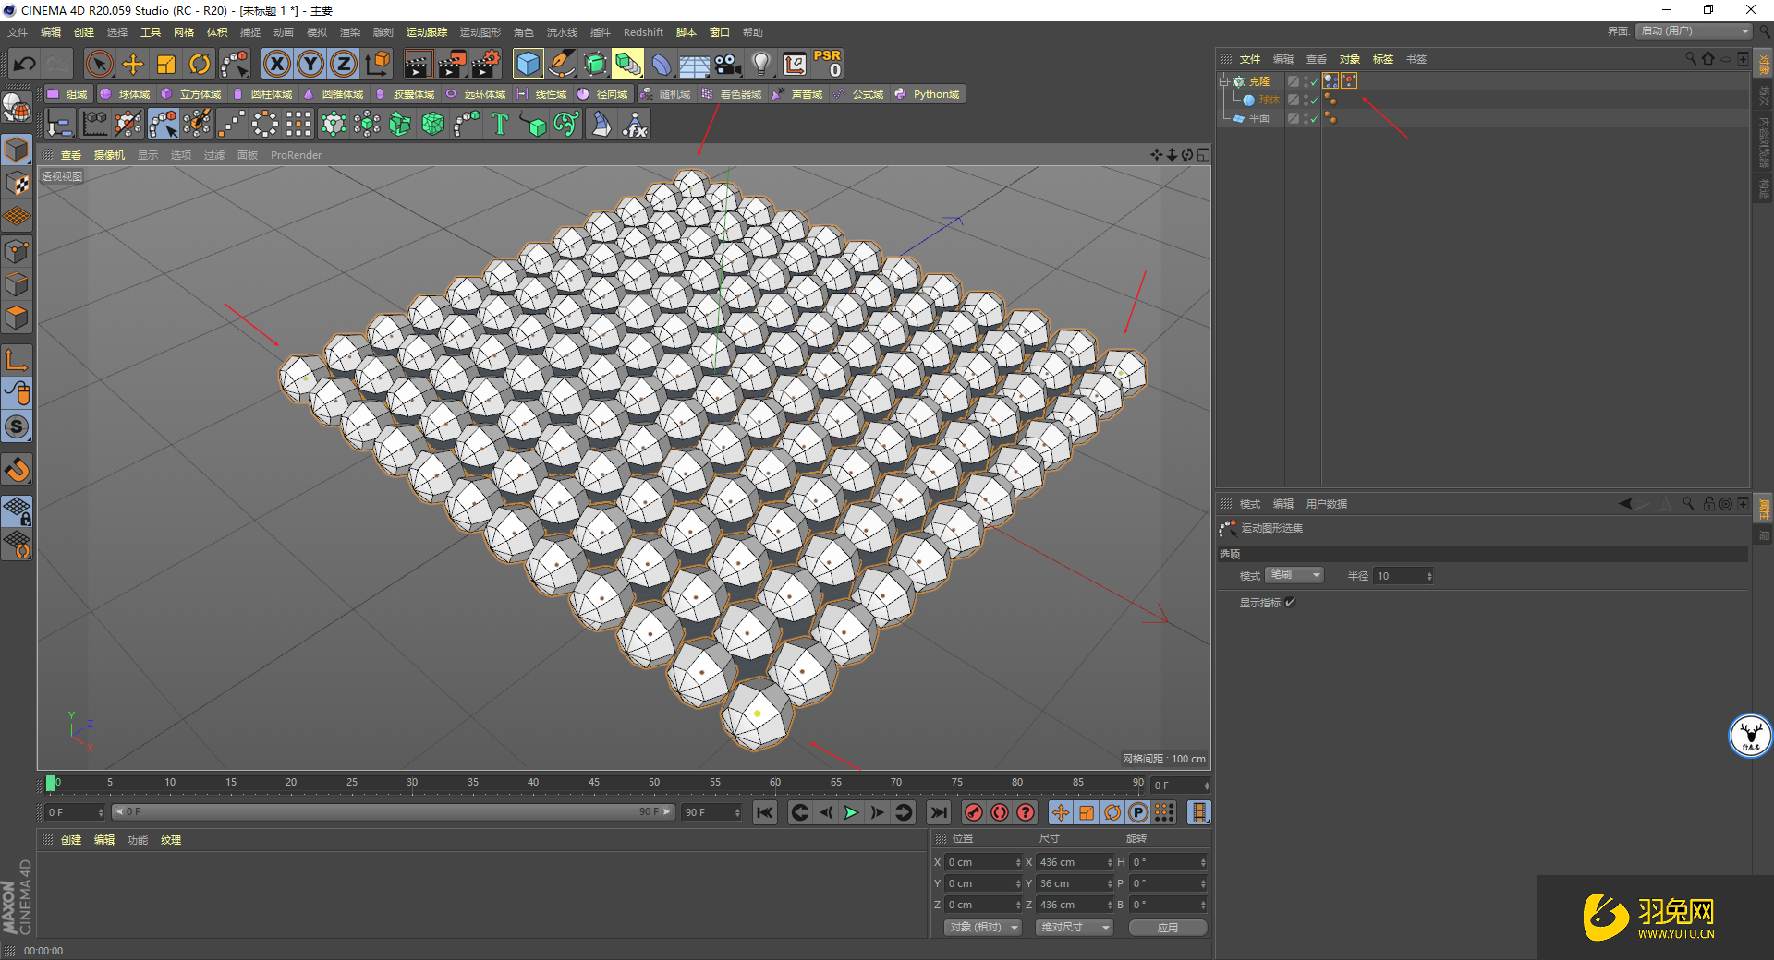This screenshot has height=960, width=1774.
Task: Click frame 45 on the timeline ruler
Action: 593,783
